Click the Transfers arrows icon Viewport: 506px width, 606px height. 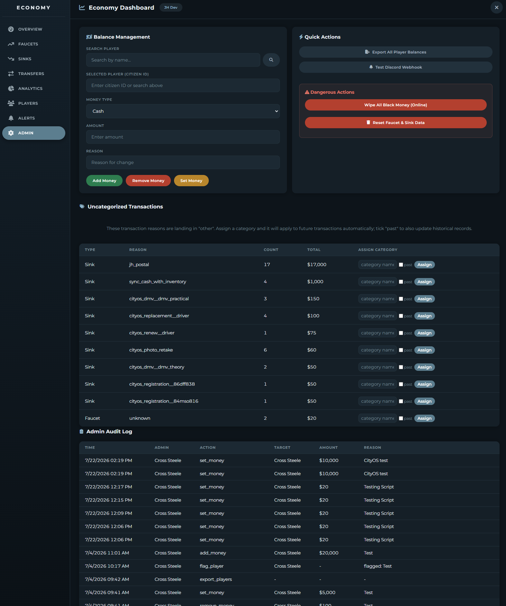[x=11, y=74]
